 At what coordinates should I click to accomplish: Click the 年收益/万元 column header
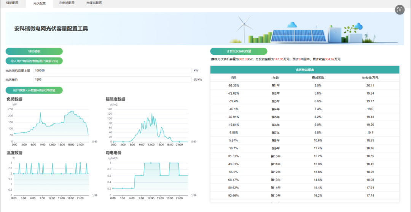370,78
